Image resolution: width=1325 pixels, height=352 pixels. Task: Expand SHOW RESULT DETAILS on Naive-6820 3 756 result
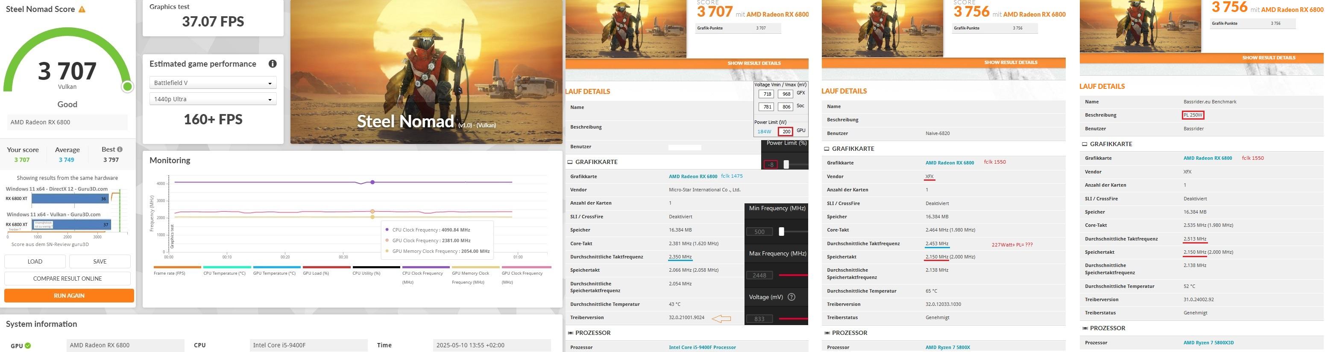pyautogui.click(x=1011, y=63)
